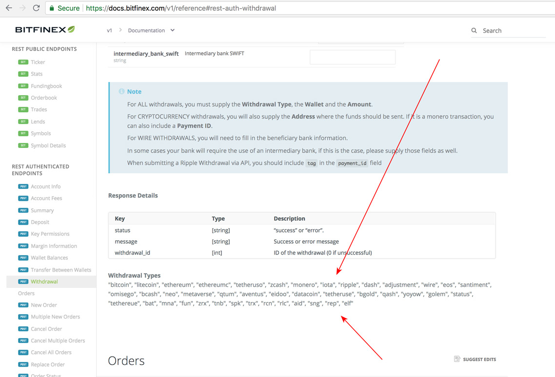Image resolution: width=555 pixels, height=377 pixels.
Task: Click the Withdrawal Types heading
Action: coord(134,275)
